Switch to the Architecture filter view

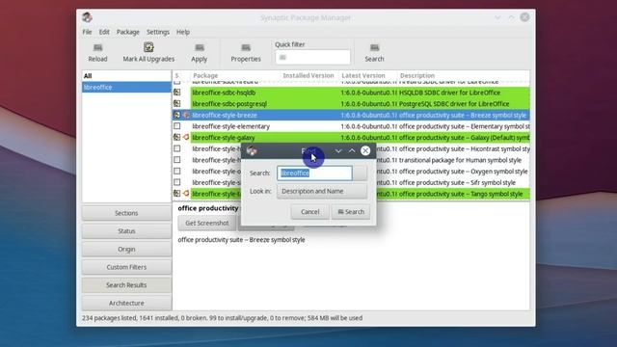point(126,303)
